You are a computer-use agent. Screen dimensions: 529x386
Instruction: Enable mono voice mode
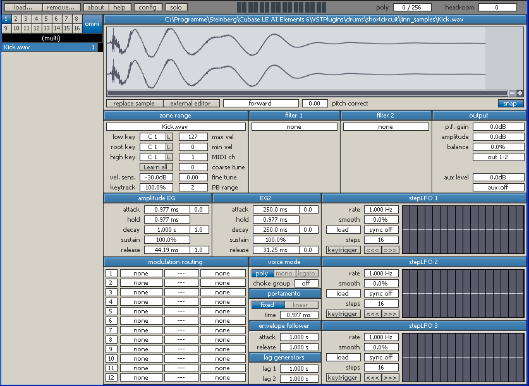[284, 274]
